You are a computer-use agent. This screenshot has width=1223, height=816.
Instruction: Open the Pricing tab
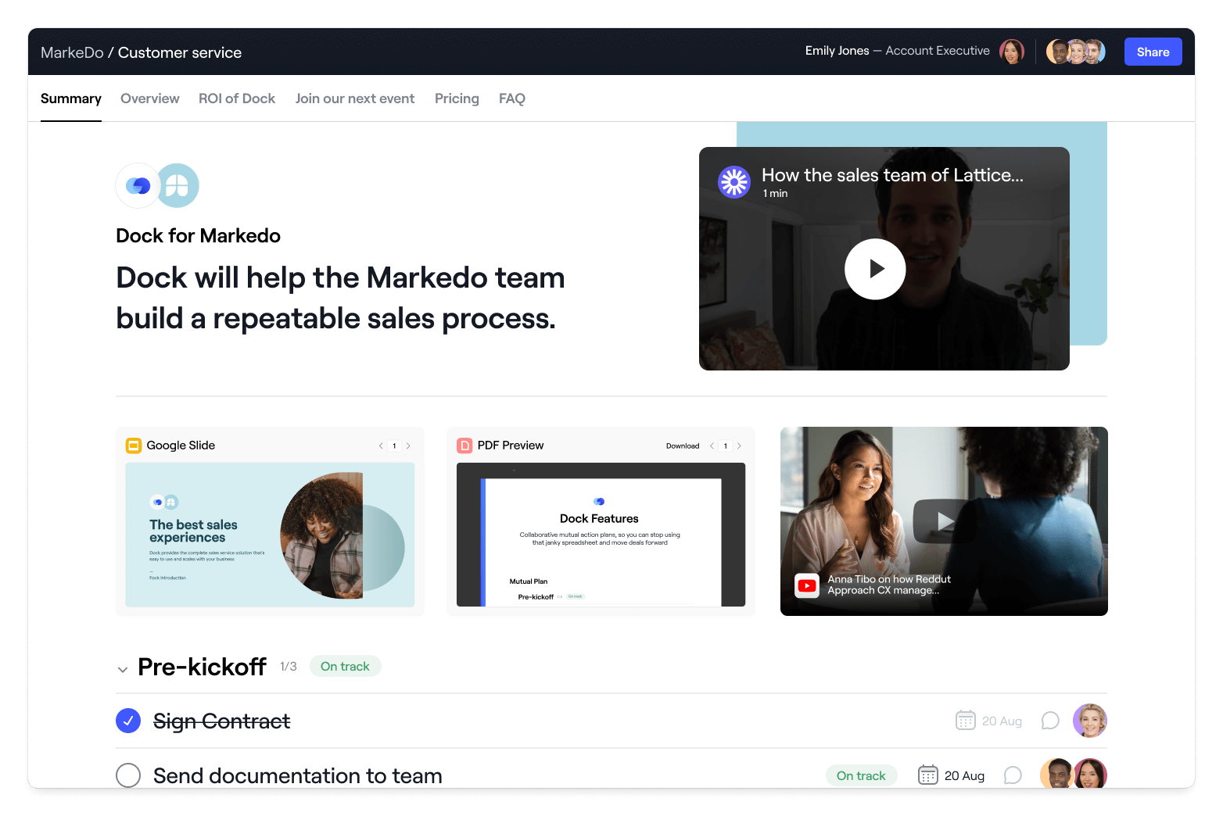[x=457, y=98]
